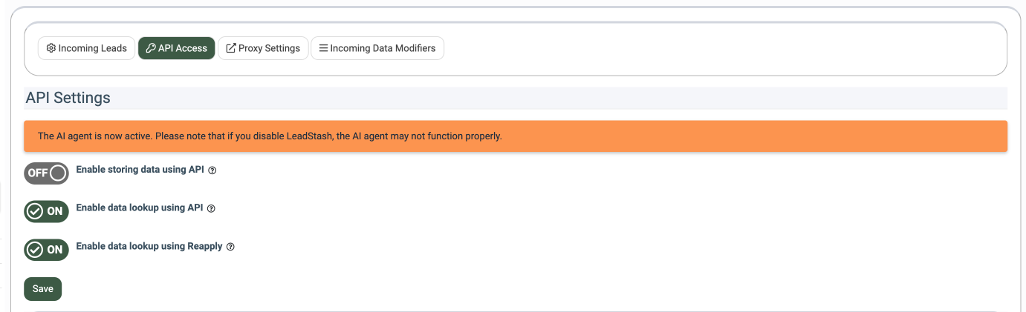Open the Incoming Leads tab
Image resolution: width=1026 pixels, height=312 pixels.
(x=87, y=48)
